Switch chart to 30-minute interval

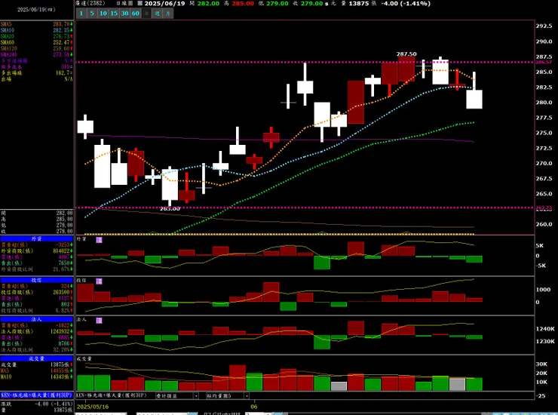pos(124,14)
